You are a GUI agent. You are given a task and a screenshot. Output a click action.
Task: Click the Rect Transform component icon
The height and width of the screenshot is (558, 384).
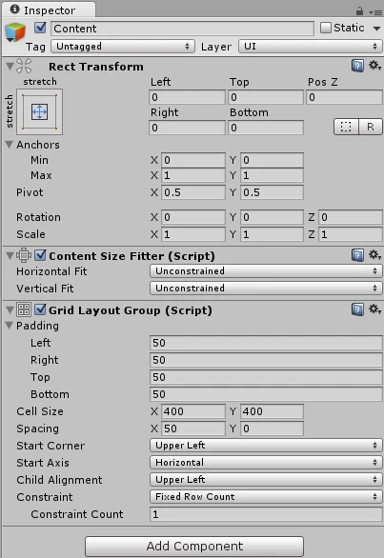point(24,66)
